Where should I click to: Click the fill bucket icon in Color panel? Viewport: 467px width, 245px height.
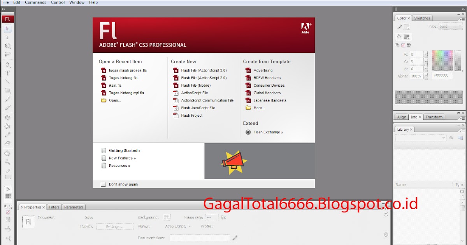pyautogui.click(x=399, y=37)
